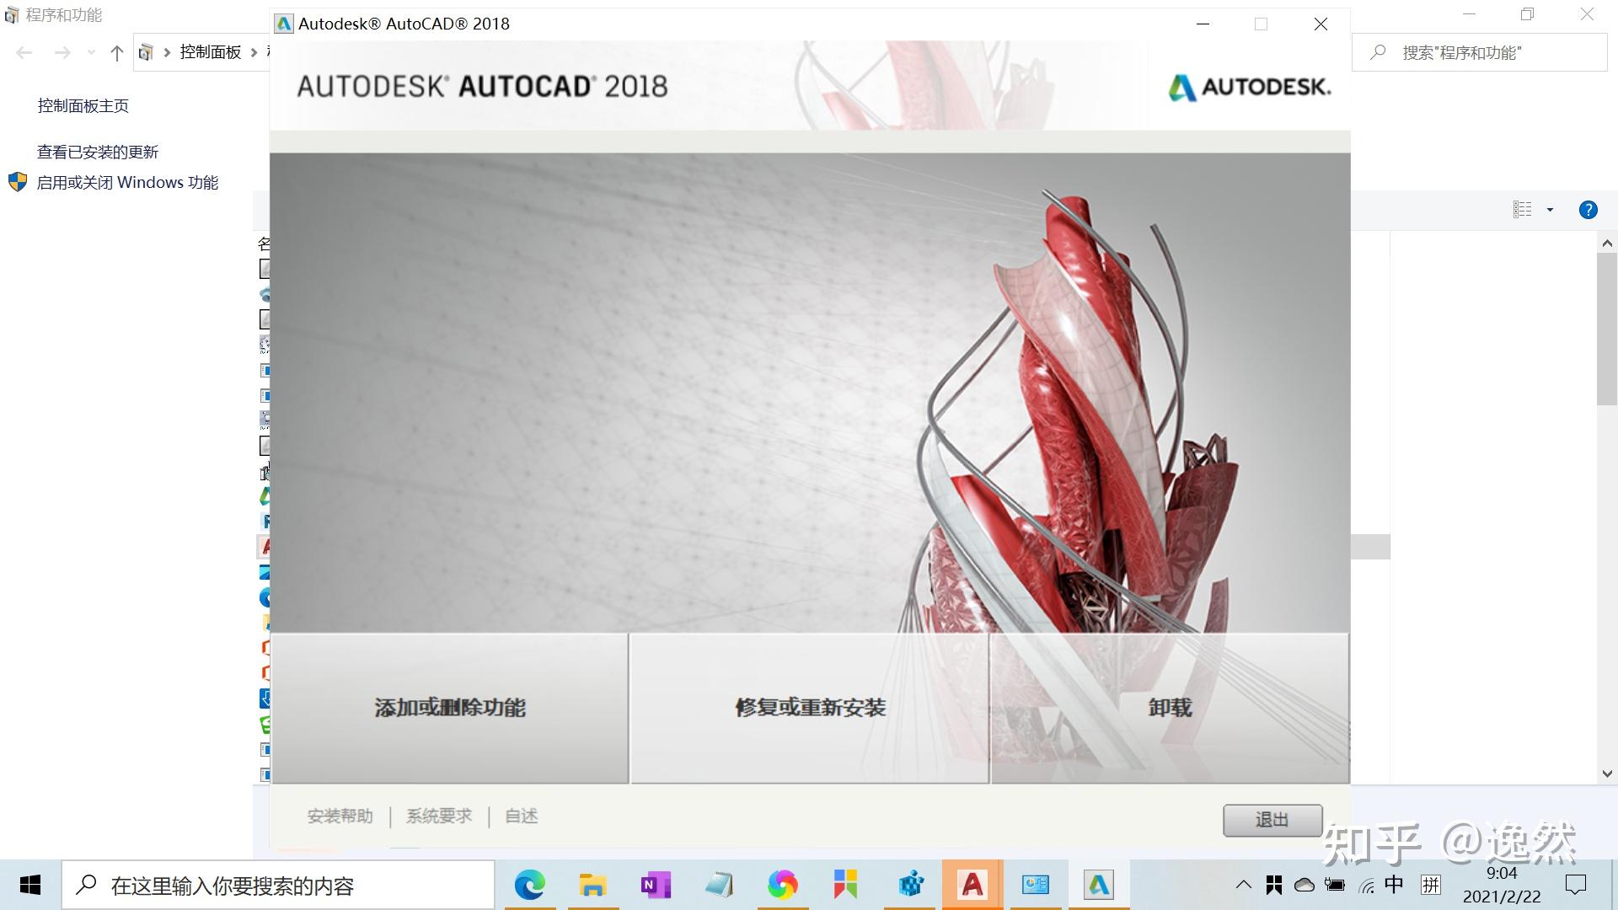Screen dimensions: 1618x910
Task: Click the programs list scrollbar thumb
Action: pos(1607,329)
